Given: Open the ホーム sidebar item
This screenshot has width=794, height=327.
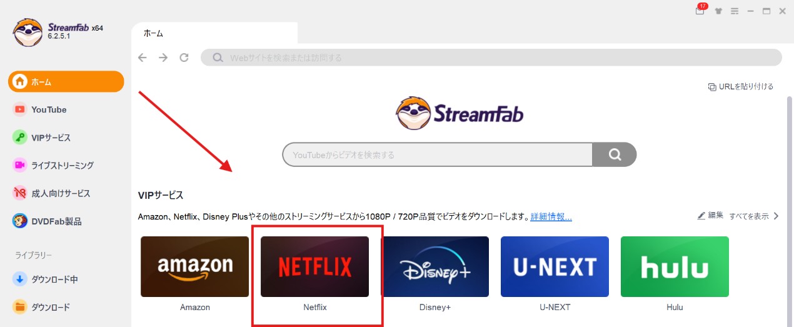Looking at the screenshot, I should [66, 81].
